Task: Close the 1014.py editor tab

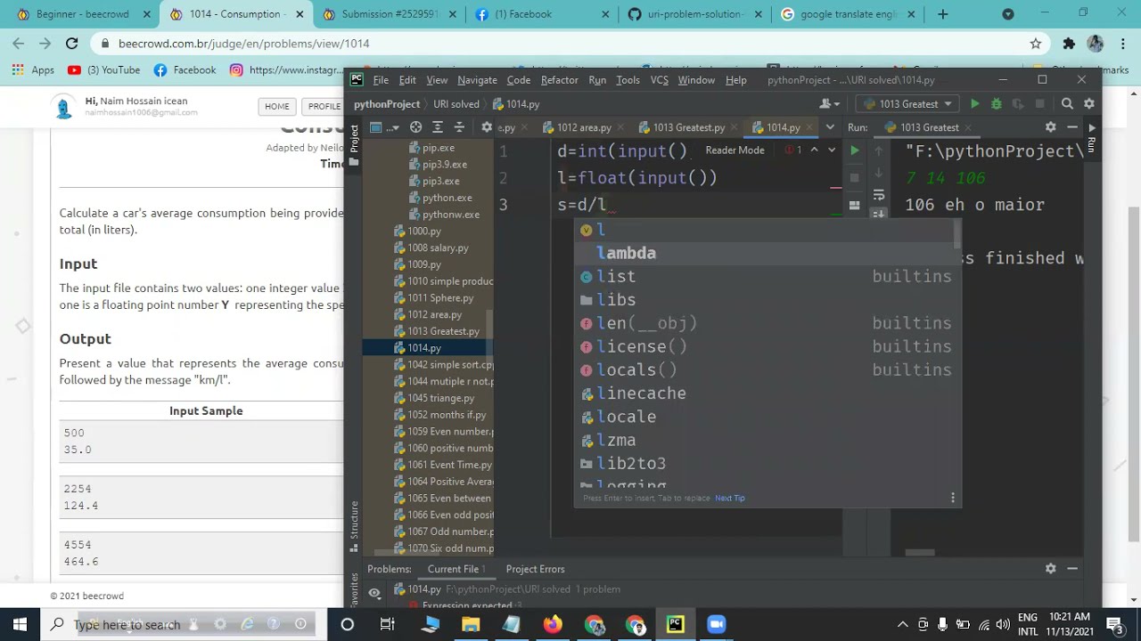Action: point(809,127)
